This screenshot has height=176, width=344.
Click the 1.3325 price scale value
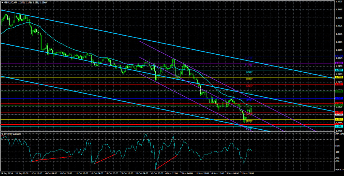339,26
